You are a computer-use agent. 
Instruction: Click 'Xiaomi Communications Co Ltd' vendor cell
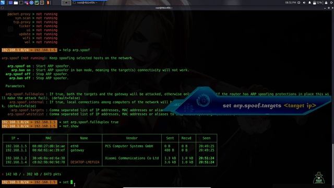(x=132, y=158)
